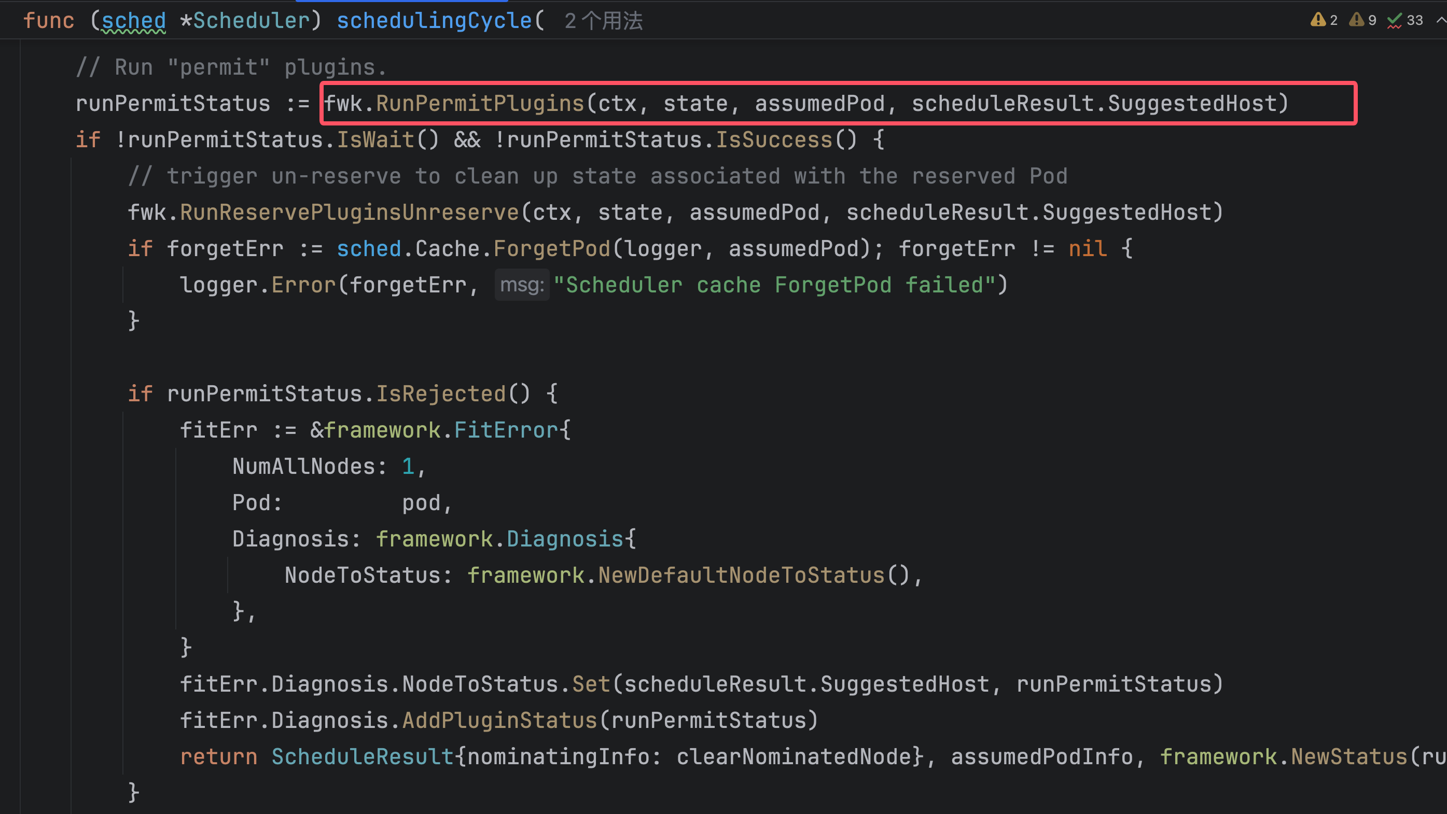The width and height of the screenshot is (1447, 814).
Task: Click the ScheduleResult type in return statement
Action: pyautogui.click(x=363, y=757)
